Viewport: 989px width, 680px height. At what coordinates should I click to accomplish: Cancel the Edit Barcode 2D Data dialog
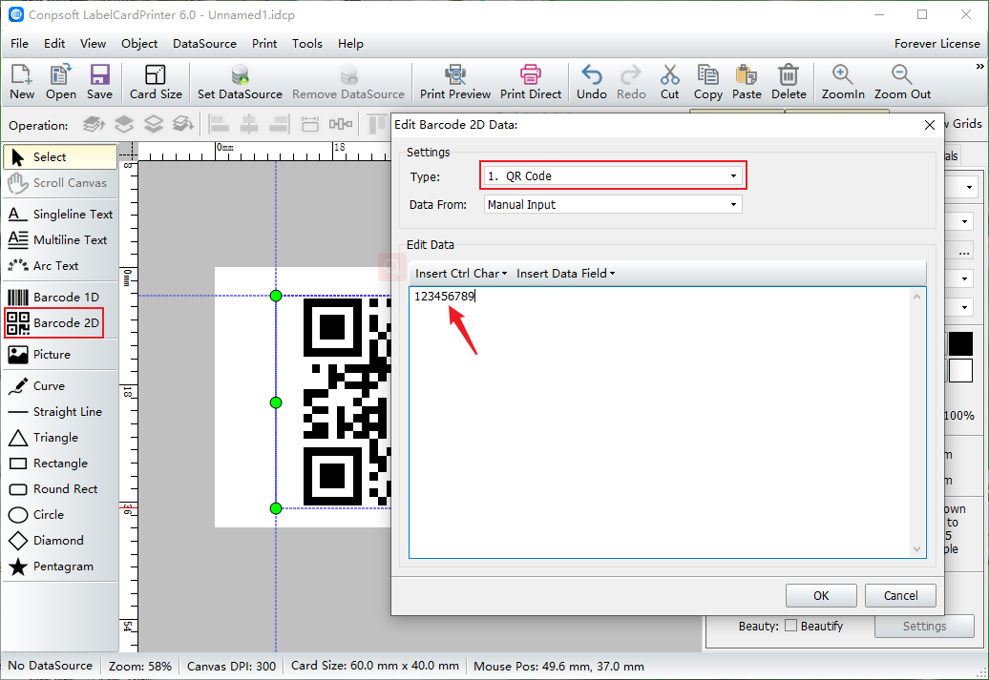[x=900, y=595]
